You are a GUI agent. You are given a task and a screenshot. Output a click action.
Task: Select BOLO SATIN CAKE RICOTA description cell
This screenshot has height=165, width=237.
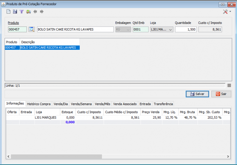[x=50, y=48]
